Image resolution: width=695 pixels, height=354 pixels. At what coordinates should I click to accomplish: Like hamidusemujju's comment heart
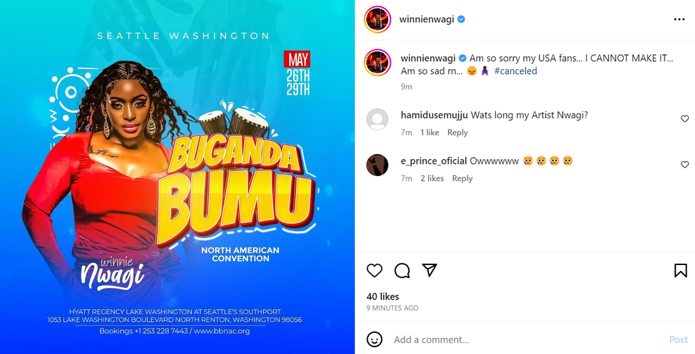point(685,118)
